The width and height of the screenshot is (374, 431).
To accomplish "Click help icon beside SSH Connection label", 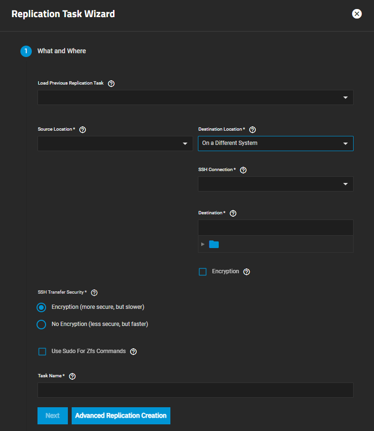I will [243, 170].
